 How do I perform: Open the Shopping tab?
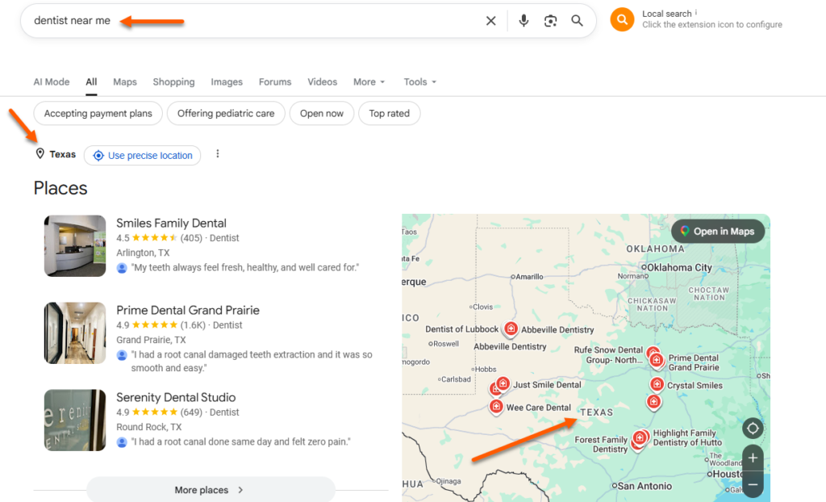tap(174, 82)
